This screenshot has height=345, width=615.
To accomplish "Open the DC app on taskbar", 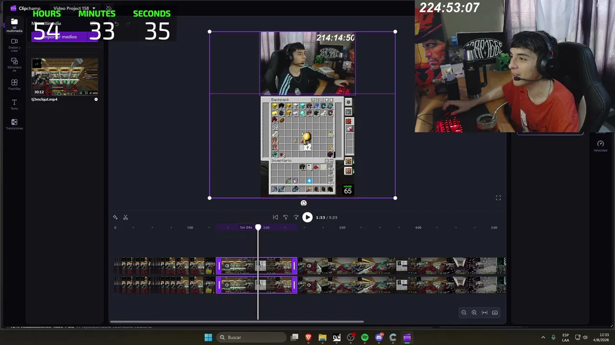I will click(x=337, y=337).
